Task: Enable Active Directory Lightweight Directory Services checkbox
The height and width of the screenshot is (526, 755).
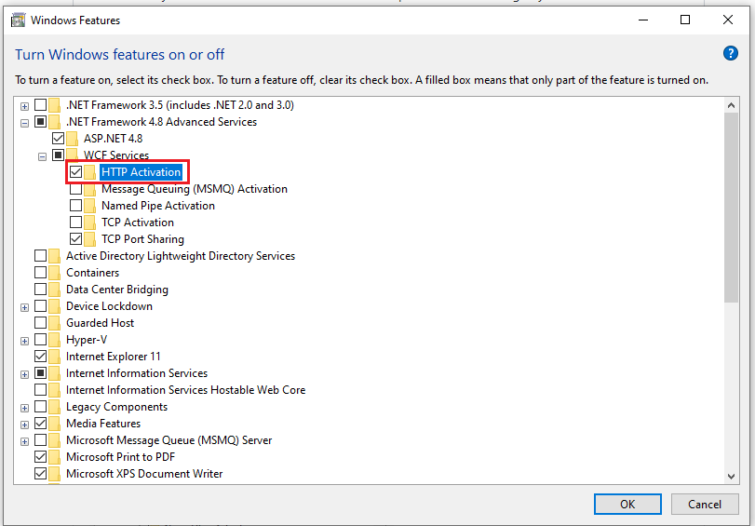Action: tap(40, 256)
